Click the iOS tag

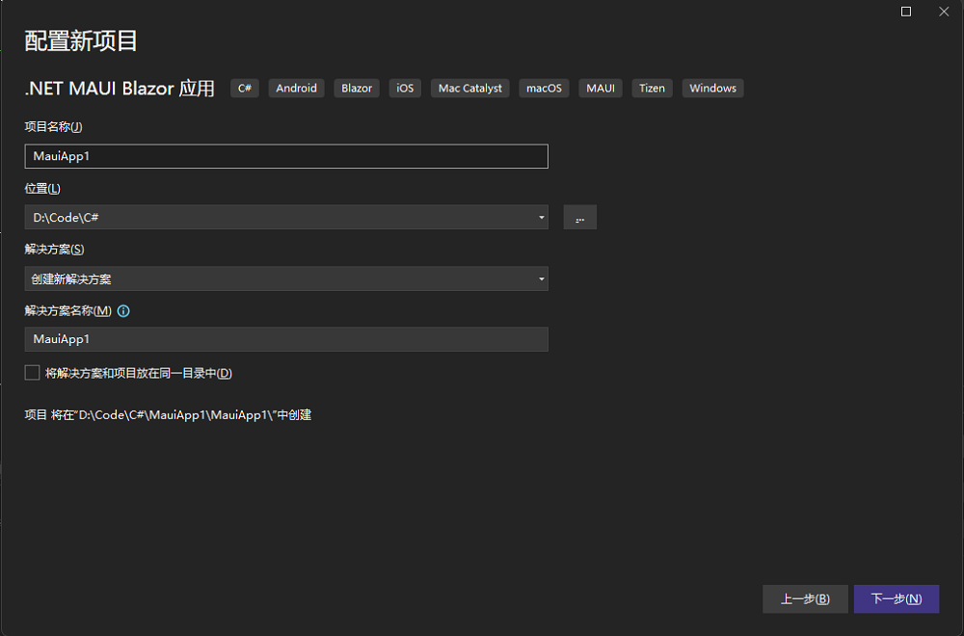[405, 88]
